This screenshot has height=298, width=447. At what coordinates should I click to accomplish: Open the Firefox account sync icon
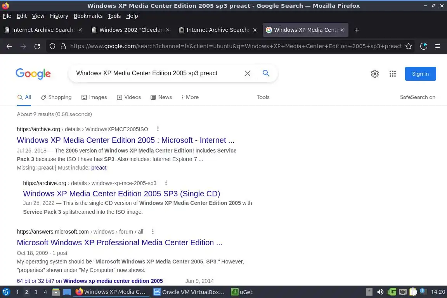point(424,46)
